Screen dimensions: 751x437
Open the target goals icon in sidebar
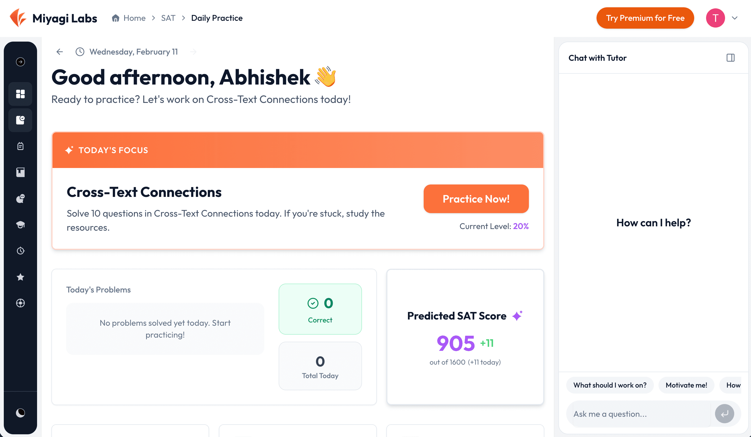click(20, 303)
